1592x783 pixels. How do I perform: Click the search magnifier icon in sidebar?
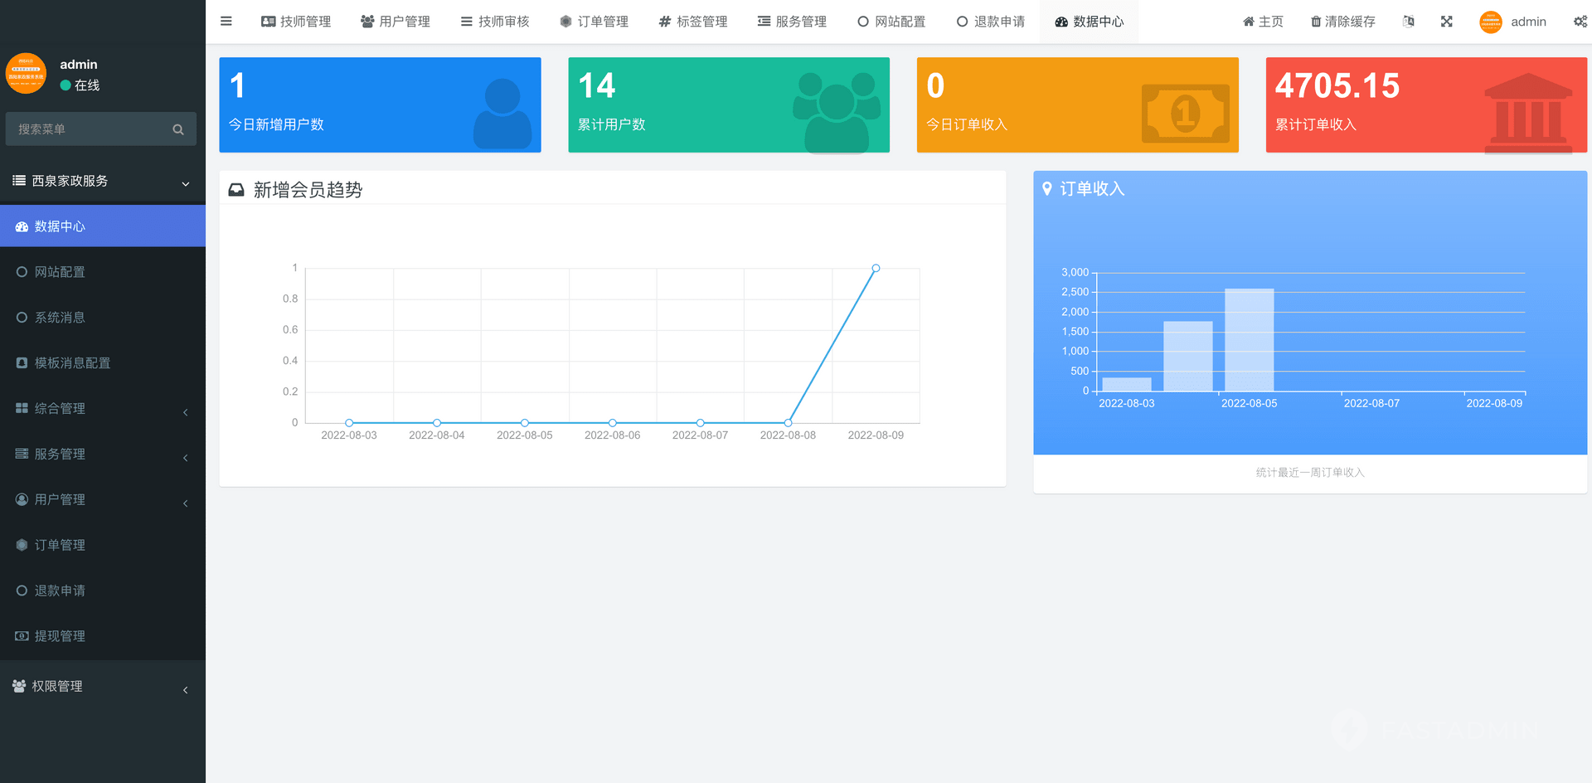coord(177,129)
